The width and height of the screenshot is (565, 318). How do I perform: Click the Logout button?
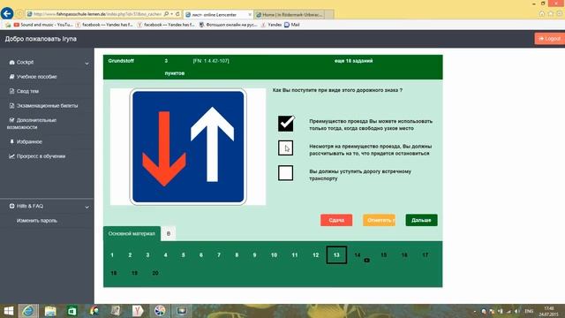click(549, 39)
